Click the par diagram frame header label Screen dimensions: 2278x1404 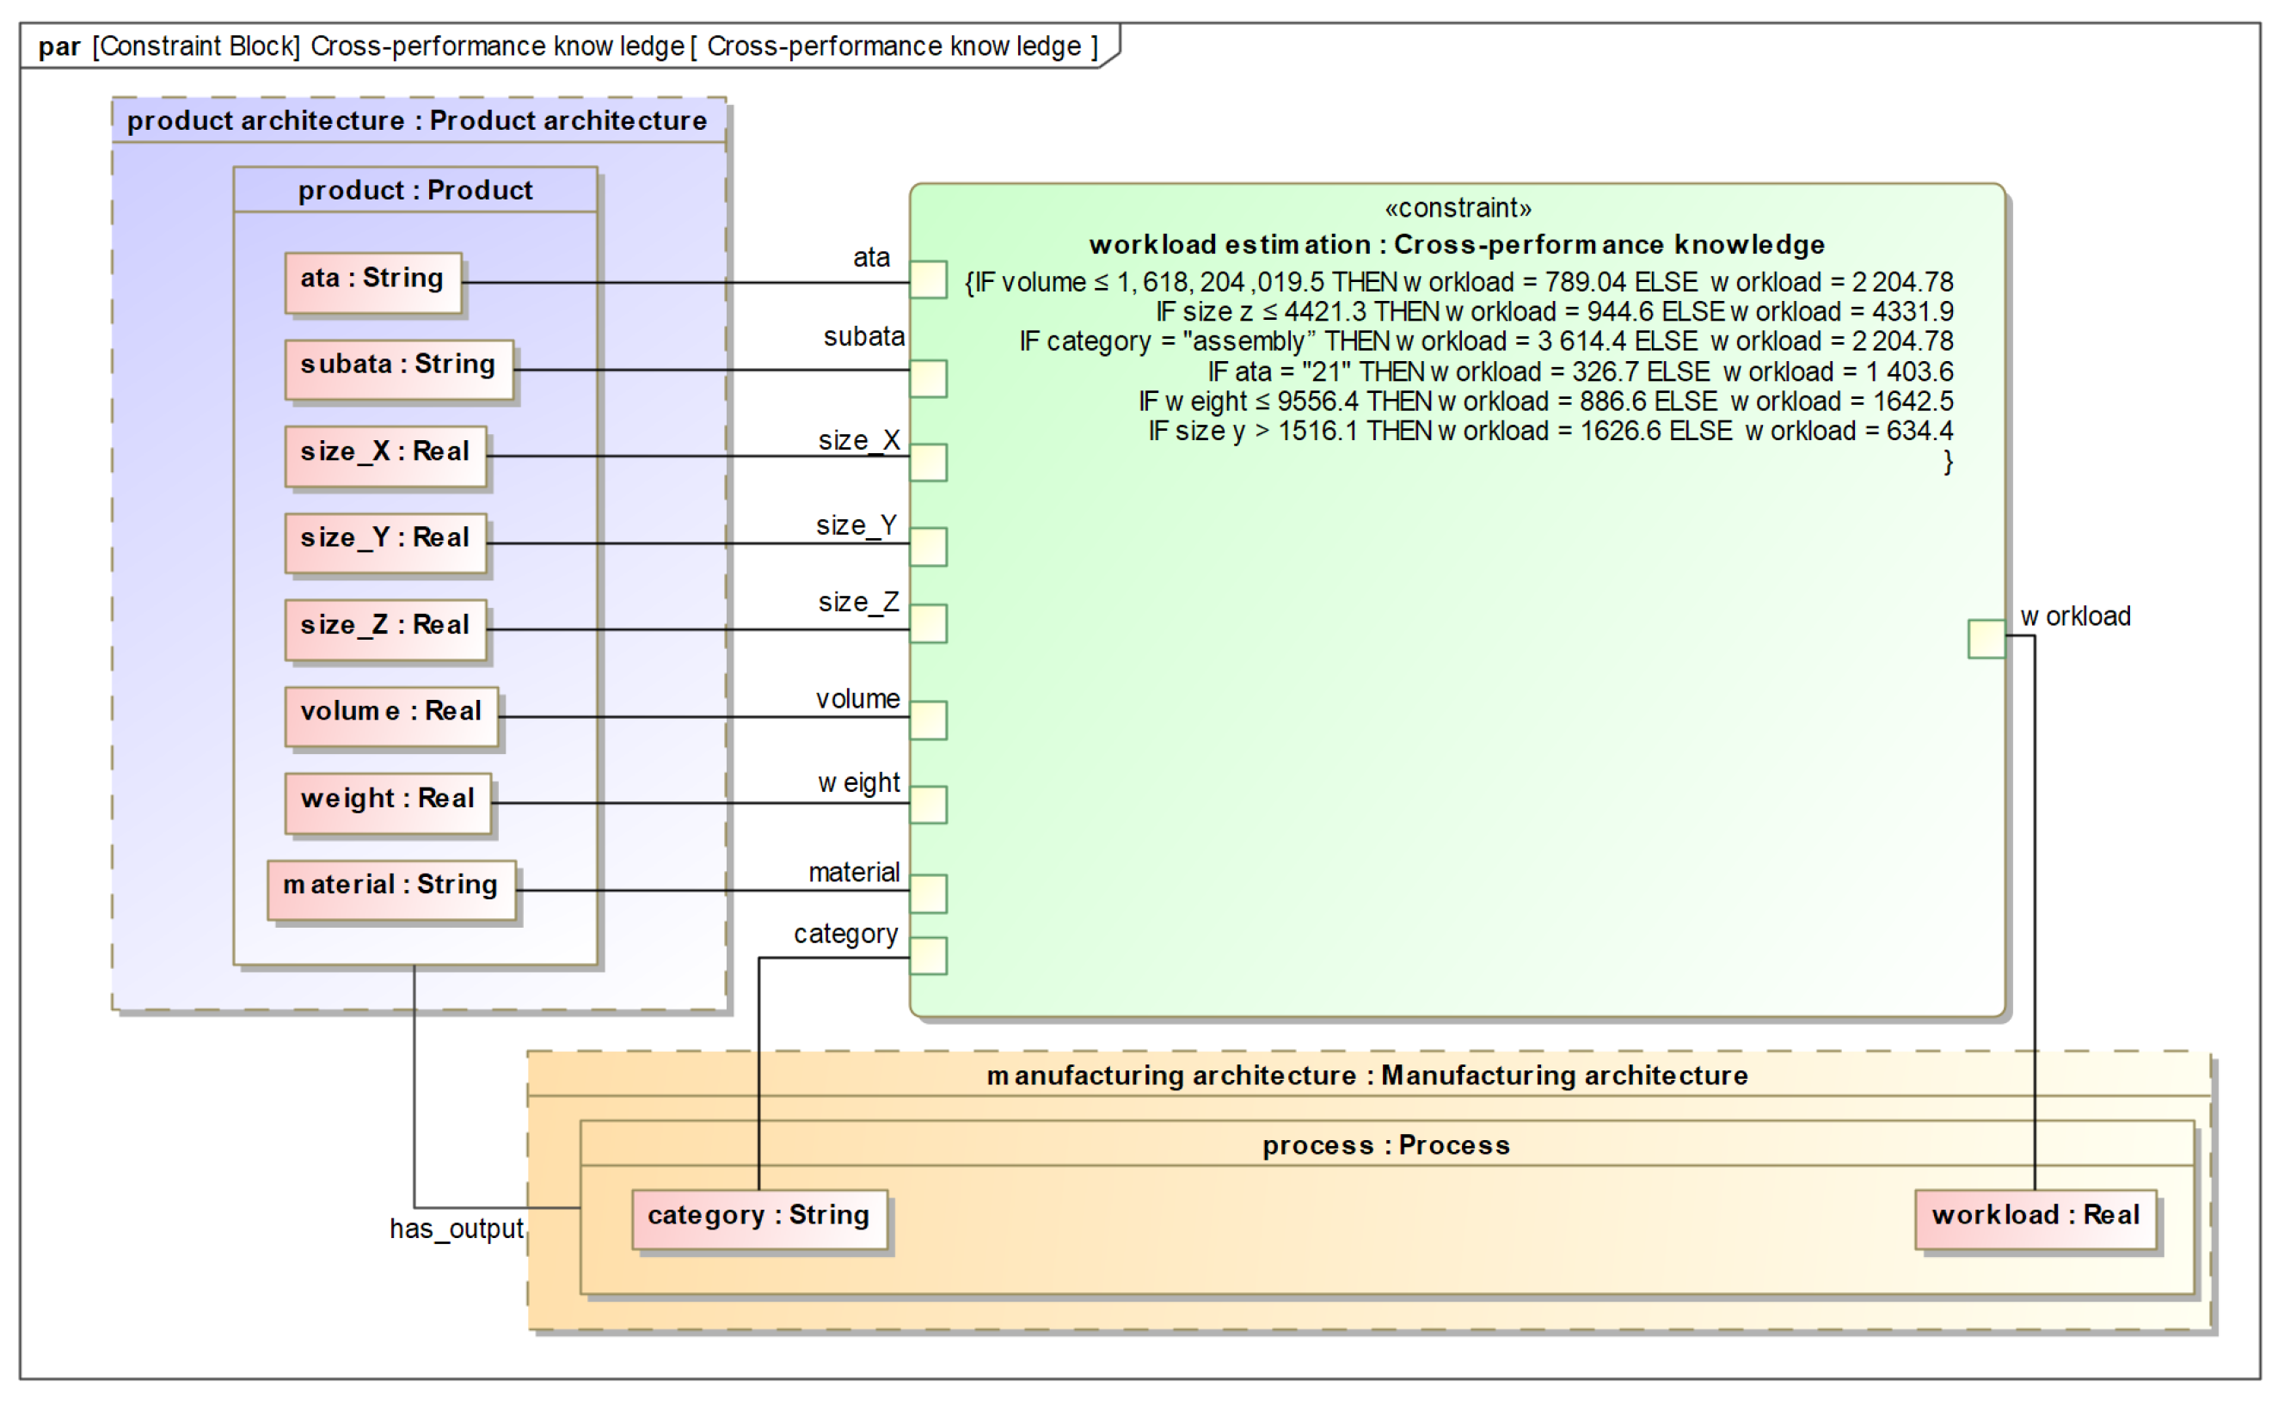[x=567, y=46]
